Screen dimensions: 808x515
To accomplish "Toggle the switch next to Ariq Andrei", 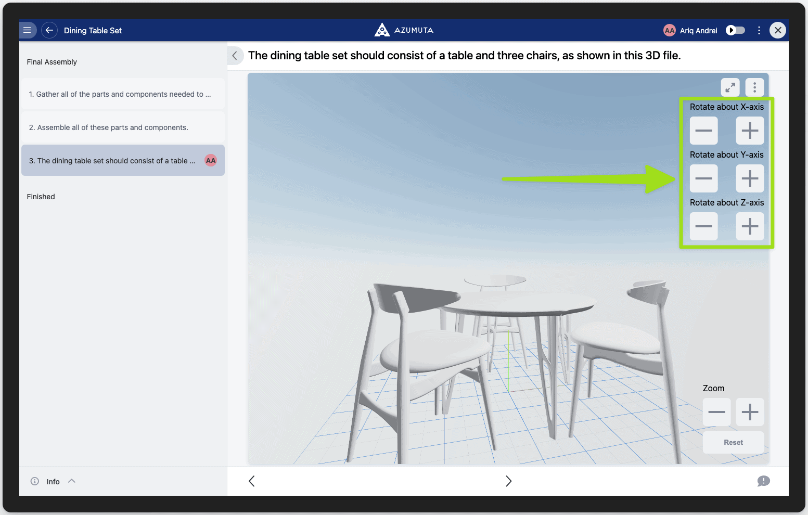I will point(735,30).
